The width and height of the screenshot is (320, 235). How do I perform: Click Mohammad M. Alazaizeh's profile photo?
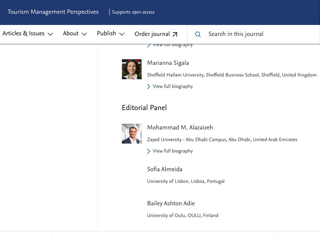pos(132,134)
